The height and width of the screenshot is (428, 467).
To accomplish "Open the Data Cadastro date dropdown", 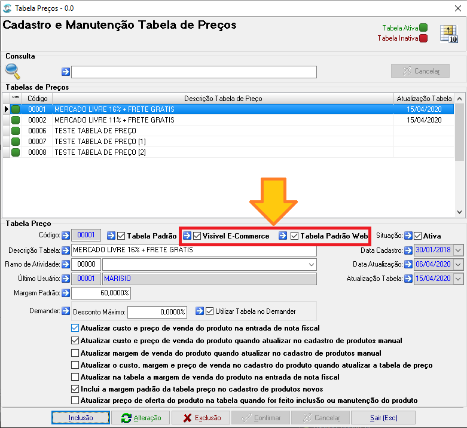I will [x=458, y=250].
